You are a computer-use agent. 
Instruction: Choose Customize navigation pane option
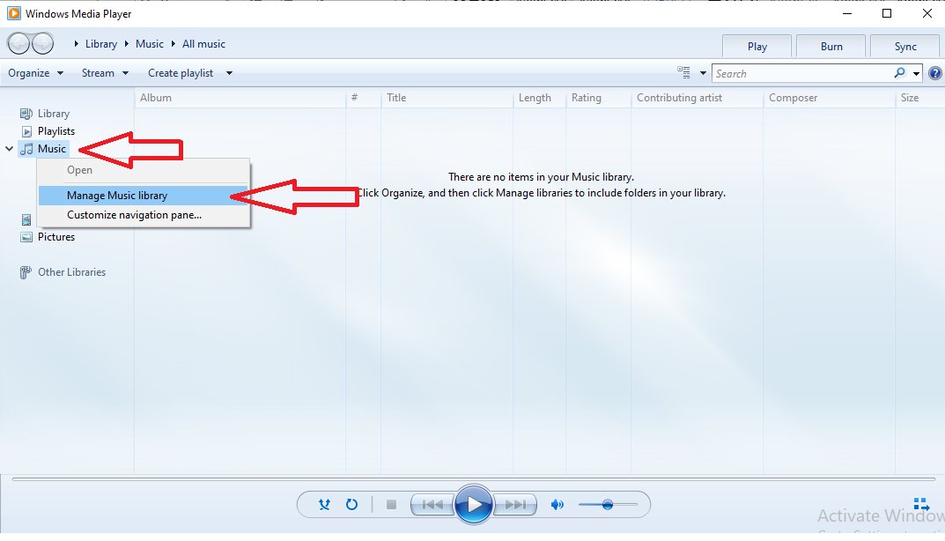pos(134,214)
